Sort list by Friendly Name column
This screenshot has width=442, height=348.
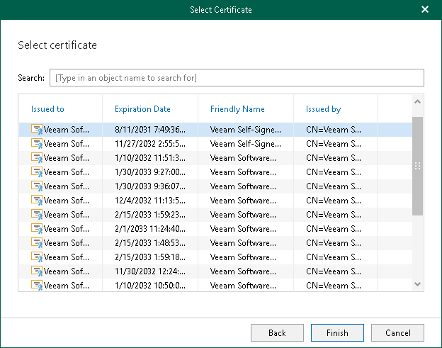237,109
